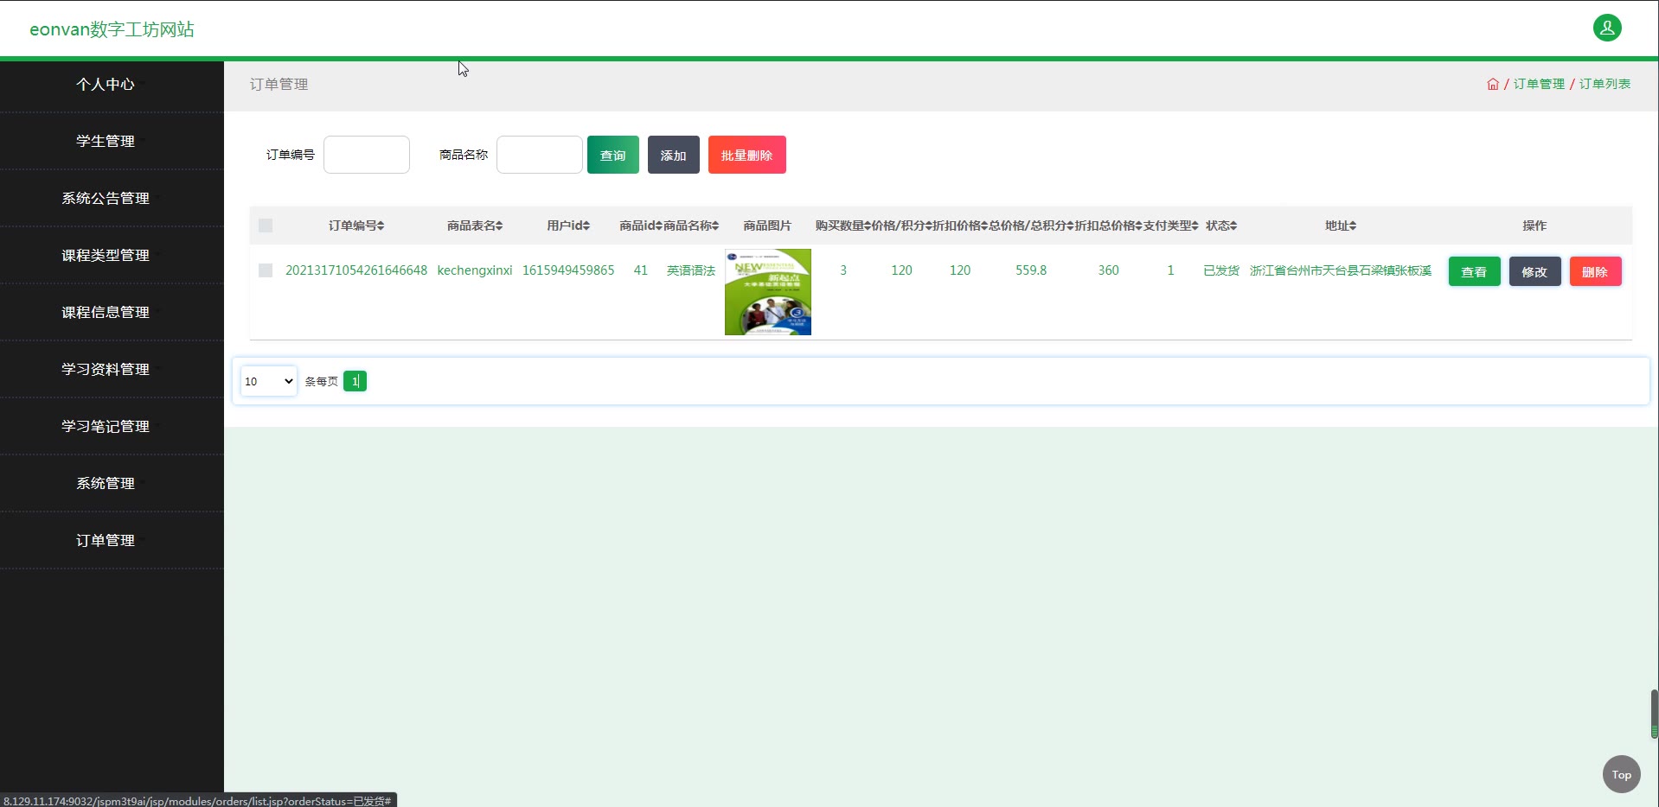This screenshot has width=1659, height=807.
Task: Click the page vertical scrollbar thumb
Action: pyautogui.click(x=1654, y=714)
